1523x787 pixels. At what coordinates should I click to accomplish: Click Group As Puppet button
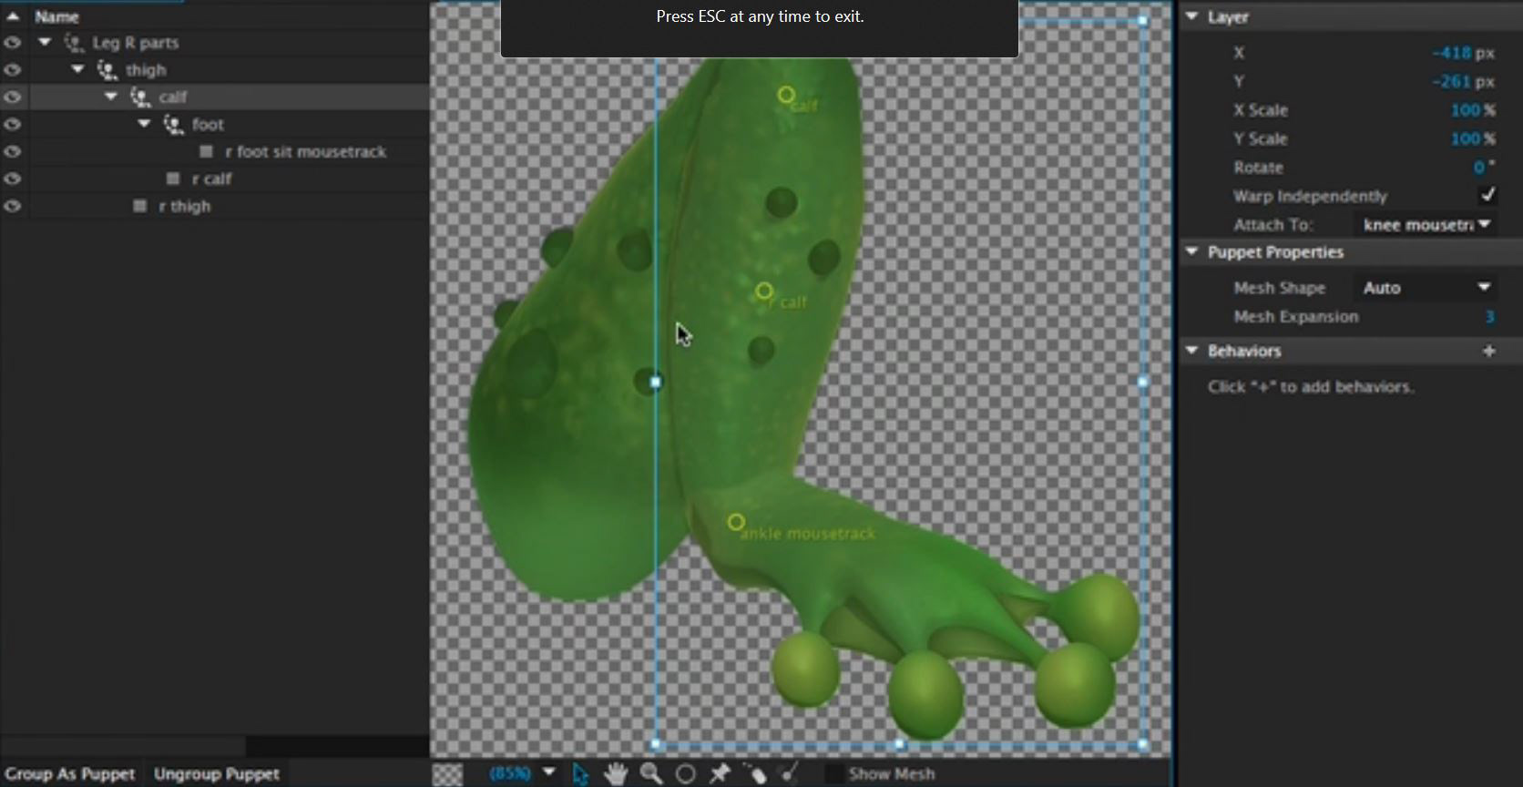coord(70,774)
